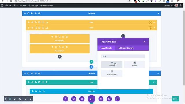Image resolution: width=185 pixels, height=104 pixels.
Task: Close the Insert Module dialog
Action: [x=145, y=42]
